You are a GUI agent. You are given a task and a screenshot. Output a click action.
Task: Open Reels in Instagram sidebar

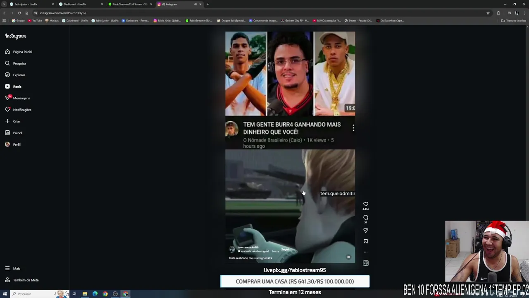click(13, 87)
